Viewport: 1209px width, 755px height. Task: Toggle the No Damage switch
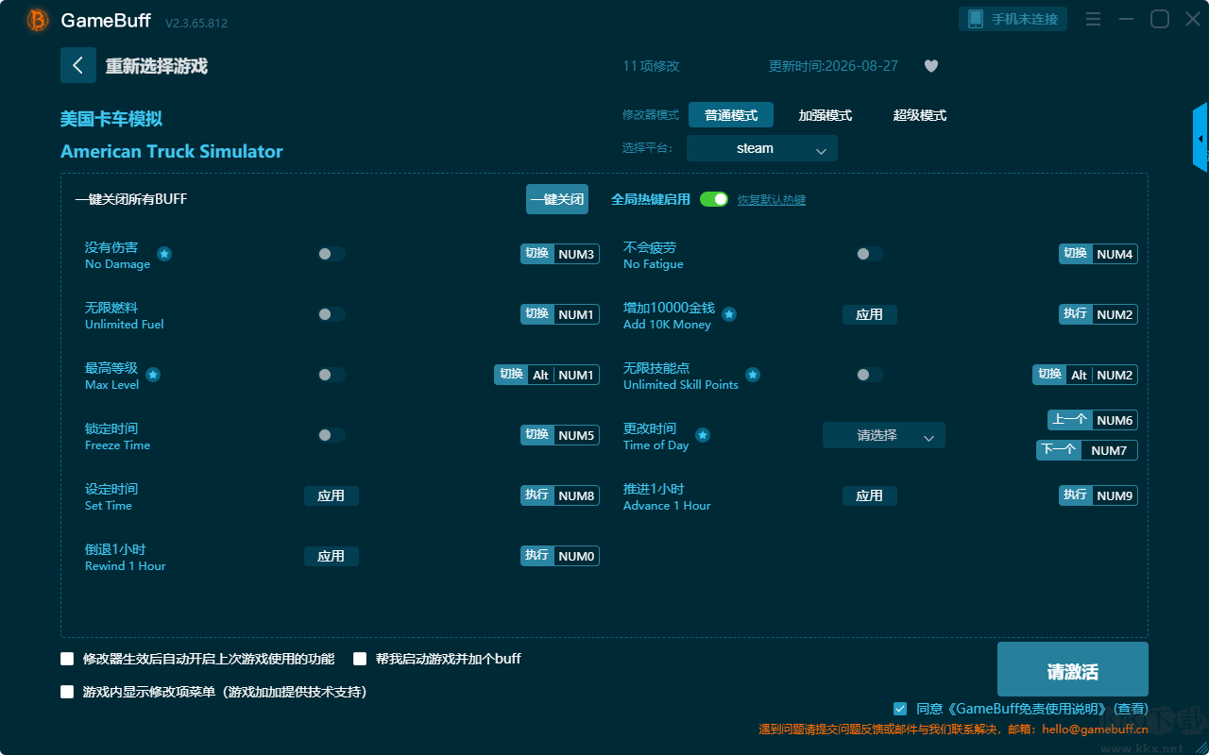click(x=331, y=254)
